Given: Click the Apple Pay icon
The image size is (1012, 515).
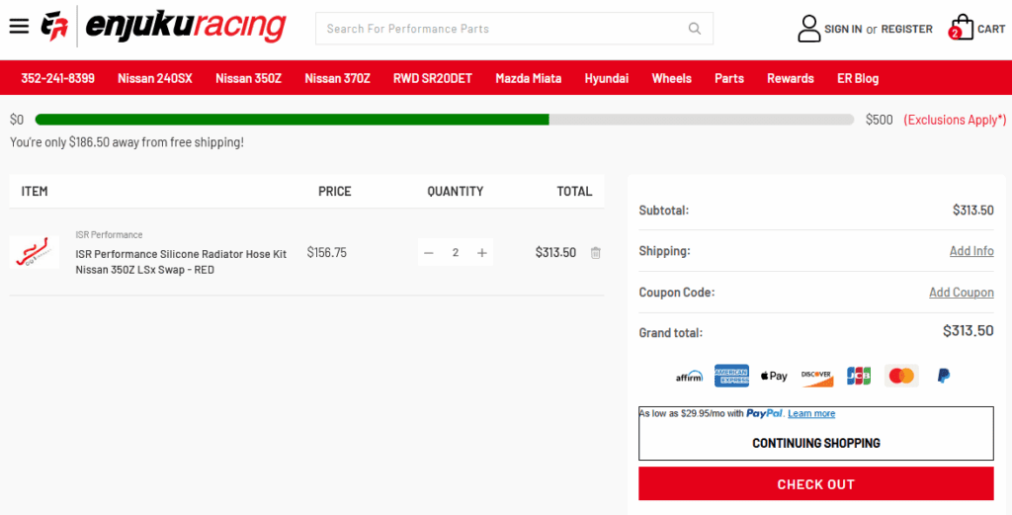Looking at the screenshot, I should pos(773,376).
